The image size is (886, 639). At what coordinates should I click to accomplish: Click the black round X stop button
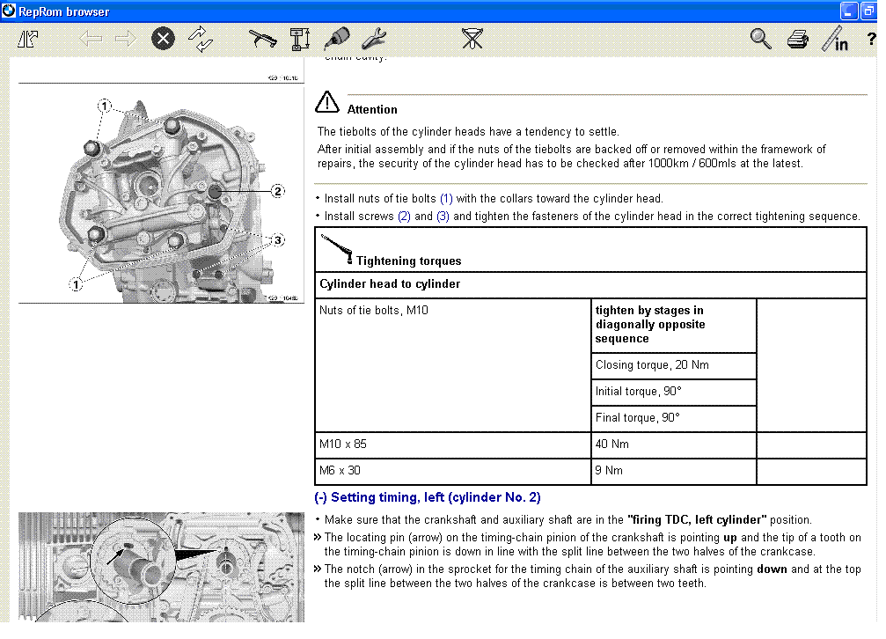pyautogui.click(x=163, y=39)
